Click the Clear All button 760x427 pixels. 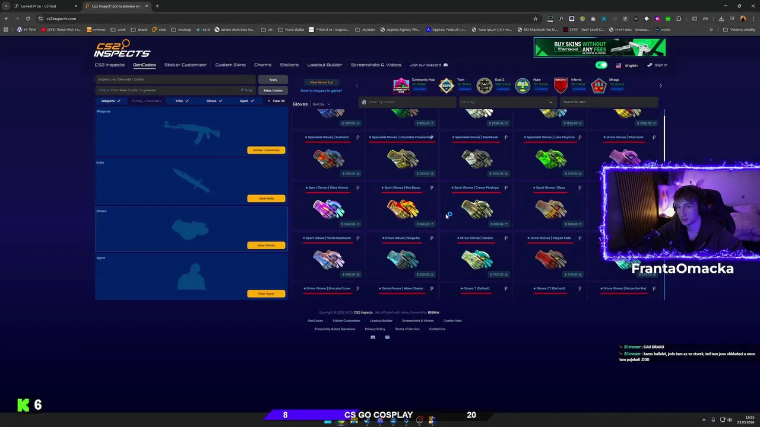(276, 101)
